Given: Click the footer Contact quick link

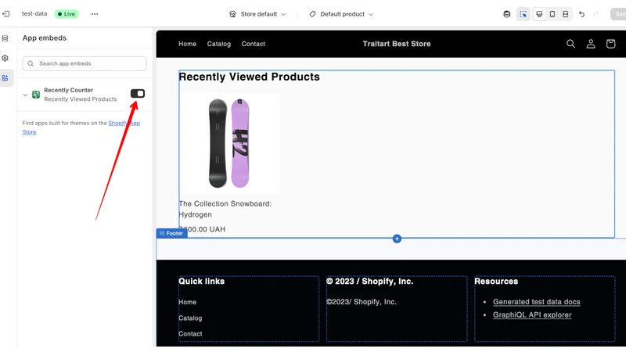Looking at the screenshot, I should (190, 334).
